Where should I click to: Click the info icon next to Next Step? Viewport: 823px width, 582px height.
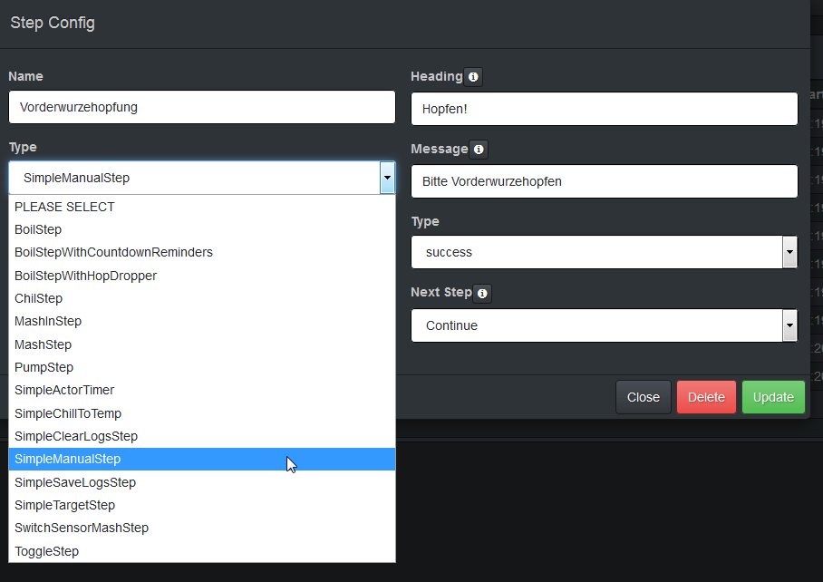coord(482,293)
